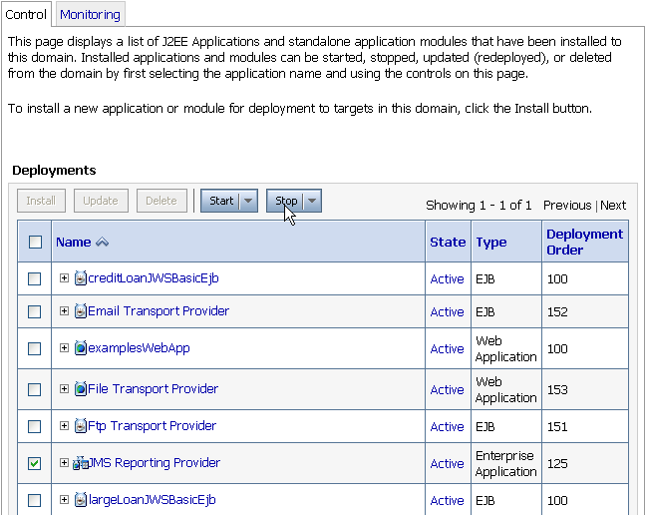This screenshot has height=515, width=645.
Task: Click deployment order 151 cell
Action: pos(585,426)
